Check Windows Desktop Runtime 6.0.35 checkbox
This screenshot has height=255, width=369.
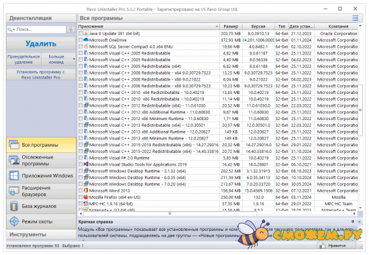tap(81, 177)
